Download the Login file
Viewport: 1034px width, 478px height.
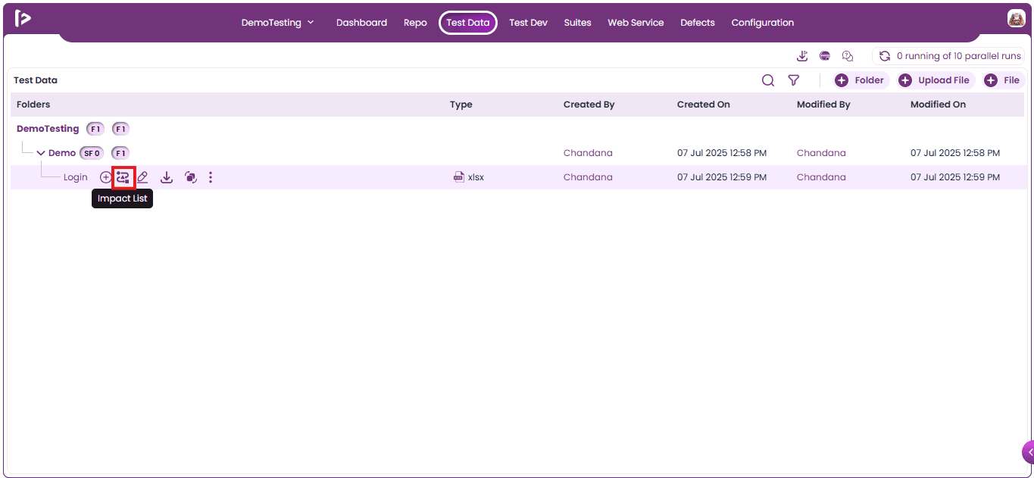(x=167, y=177)
